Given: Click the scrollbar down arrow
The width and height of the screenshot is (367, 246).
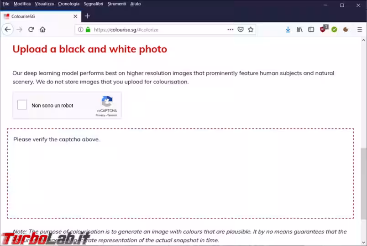Looking at the screenshot, I should point(363,242).
